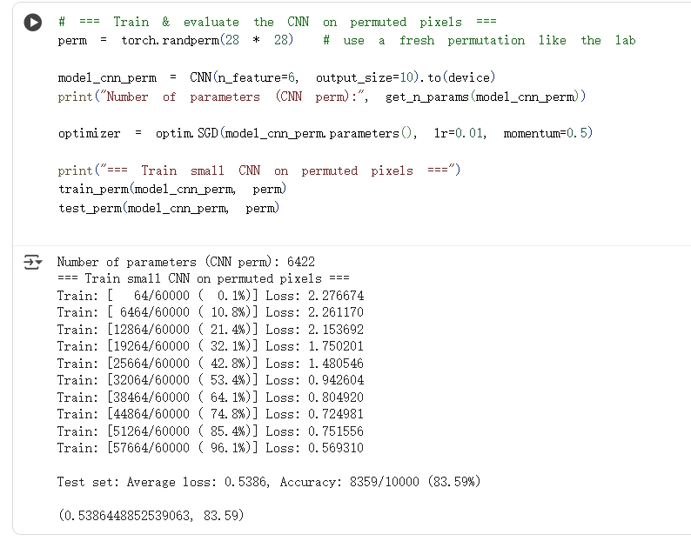Click the returned tuple ending in 83.59
This screenshot has height=548, width=691.
(x=151, y=516)
